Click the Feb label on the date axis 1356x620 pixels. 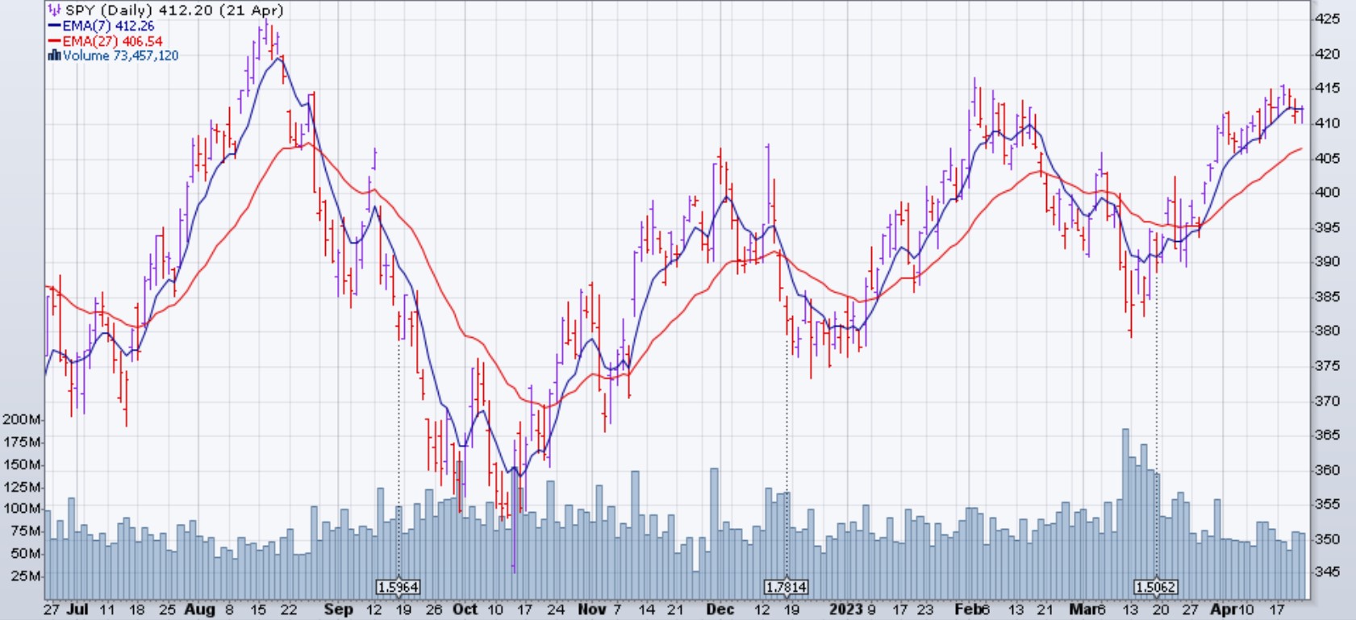[x=965, y=610]
